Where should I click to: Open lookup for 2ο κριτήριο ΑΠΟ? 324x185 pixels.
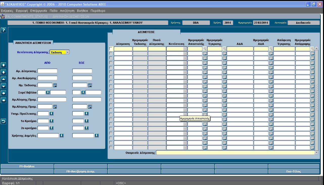pyautogui.click(x=51, y=128)
